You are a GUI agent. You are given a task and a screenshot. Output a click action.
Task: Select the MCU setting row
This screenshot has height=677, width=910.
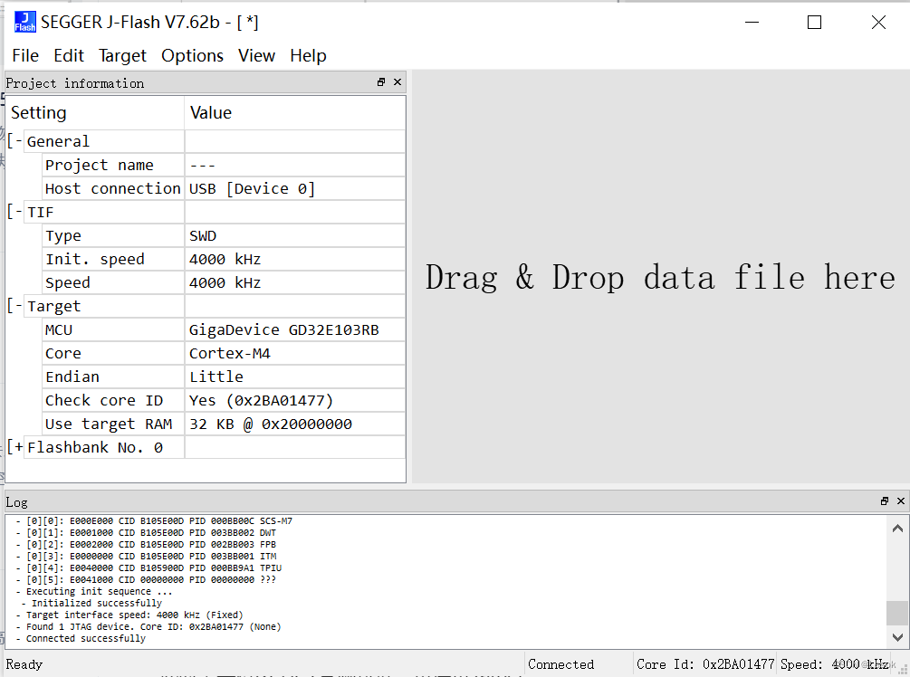(x=113, y=329)
